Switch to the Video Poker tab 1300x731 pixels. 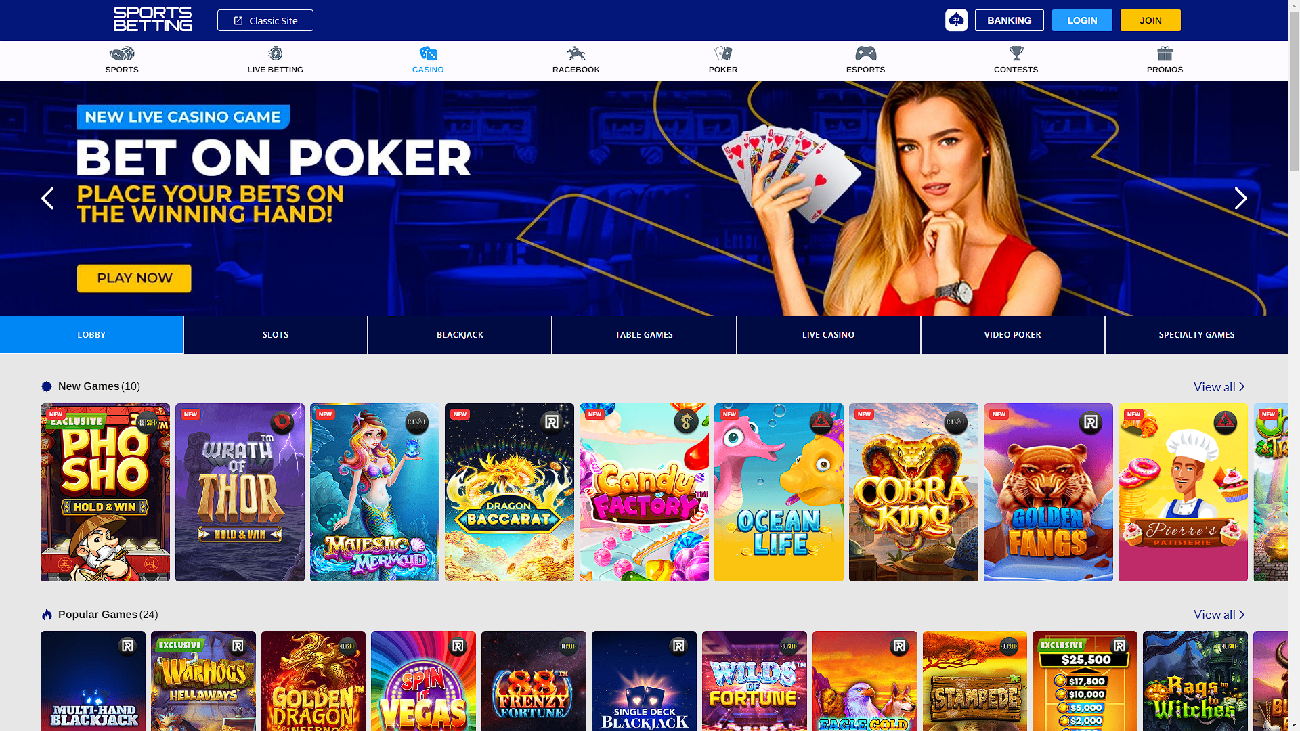click(x=1012, y=335)
